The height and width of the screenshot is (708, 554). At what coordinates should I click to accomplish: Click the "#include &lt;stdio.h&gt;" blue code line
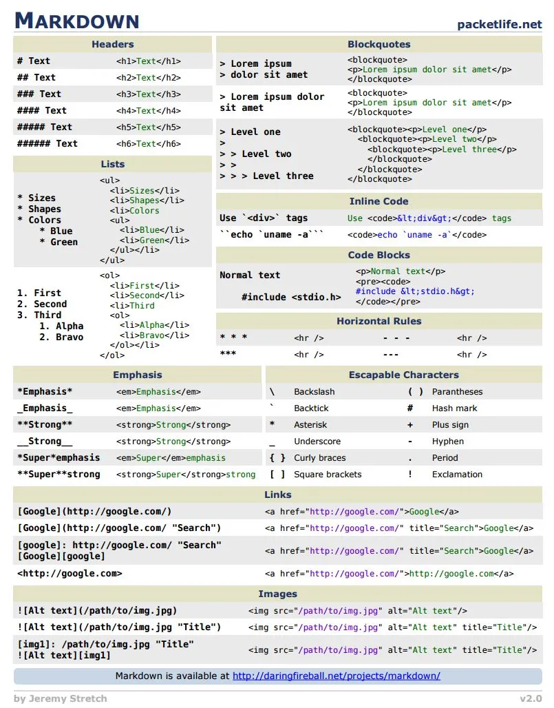pyautogui.click(x=415, y=291)
